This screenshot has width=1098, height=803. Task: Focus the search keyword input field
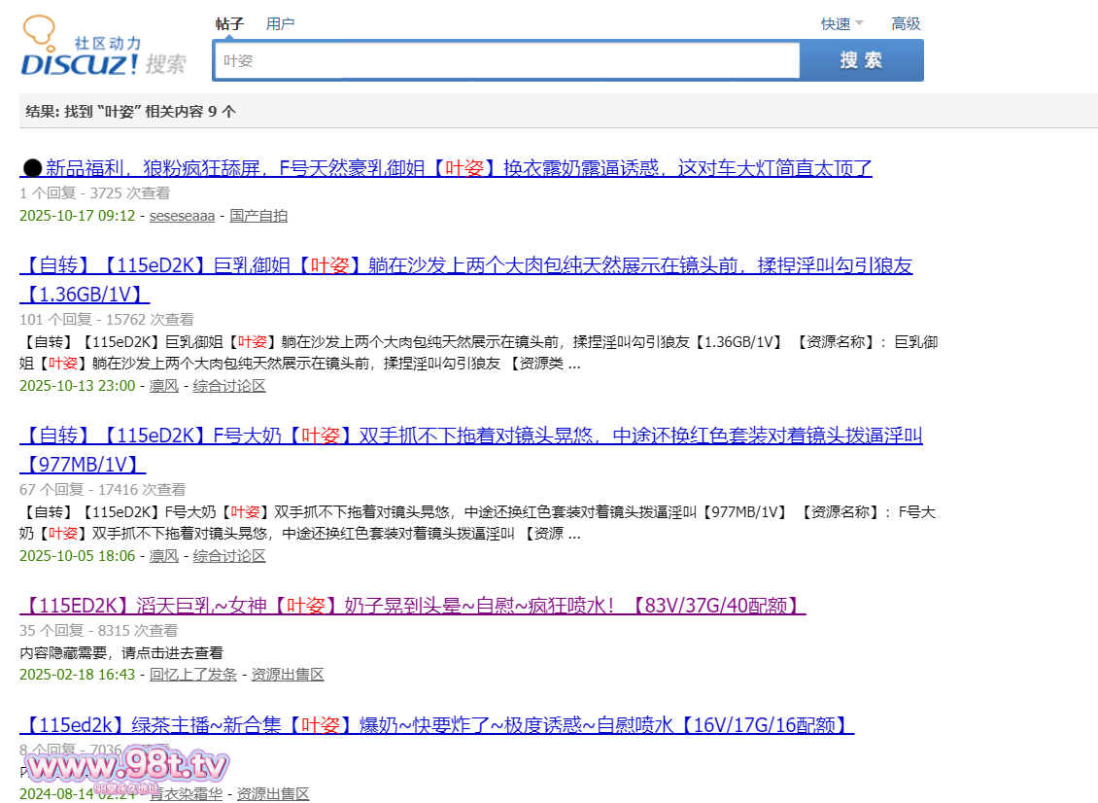pos(505,60)
